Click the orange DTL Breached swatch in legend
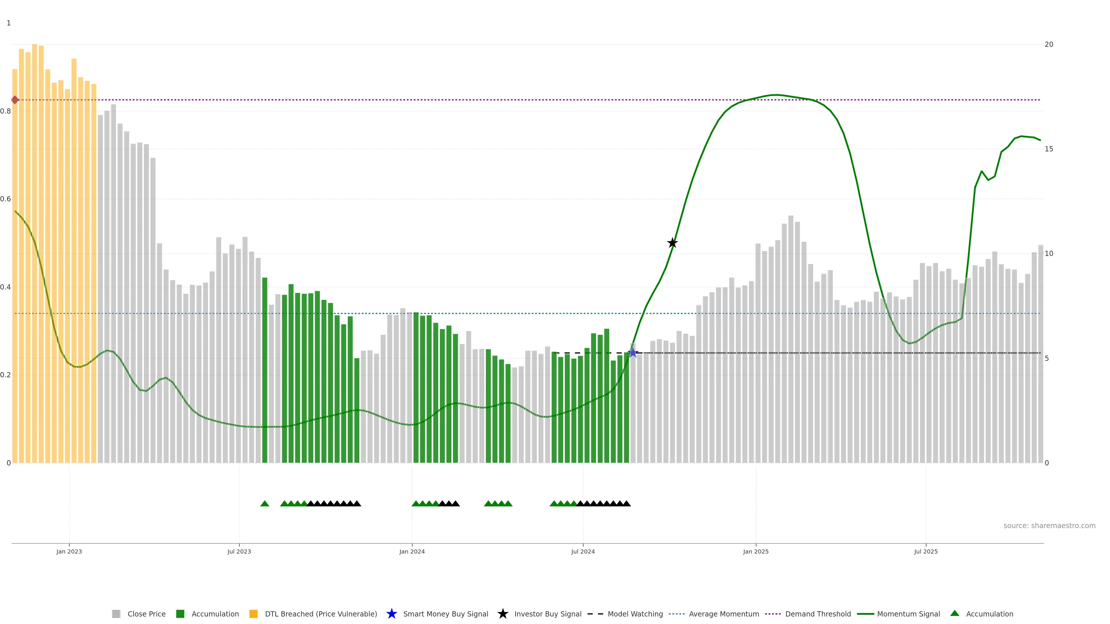 [254, 614]
